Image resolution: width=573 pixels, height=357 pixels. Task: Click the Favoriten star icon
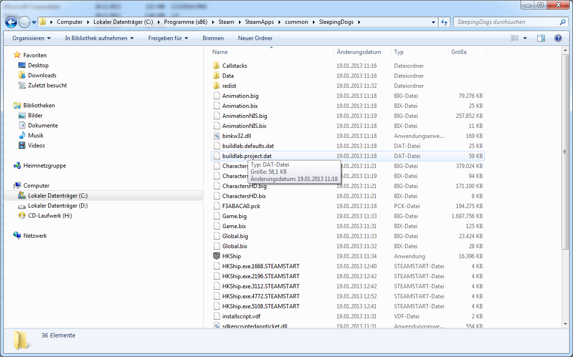pos(17,55)
